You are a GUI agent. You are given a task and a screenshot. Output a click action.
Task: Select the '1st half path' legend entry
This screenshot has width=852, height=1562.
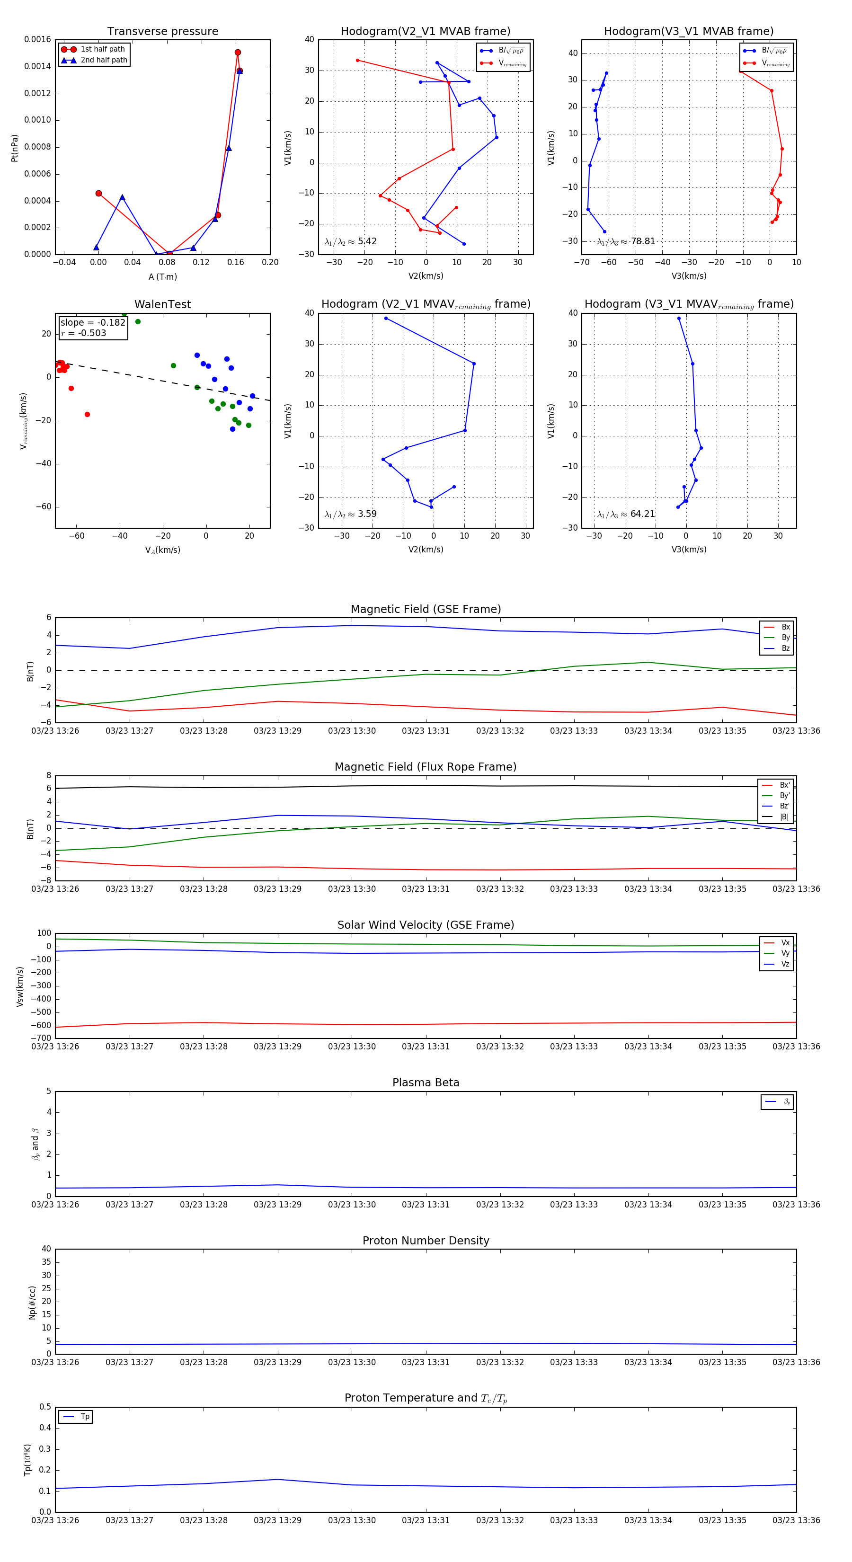(93, 49)
